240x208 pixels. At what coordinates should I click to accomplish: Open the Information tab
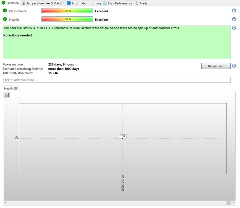click(x=77, y=3)
